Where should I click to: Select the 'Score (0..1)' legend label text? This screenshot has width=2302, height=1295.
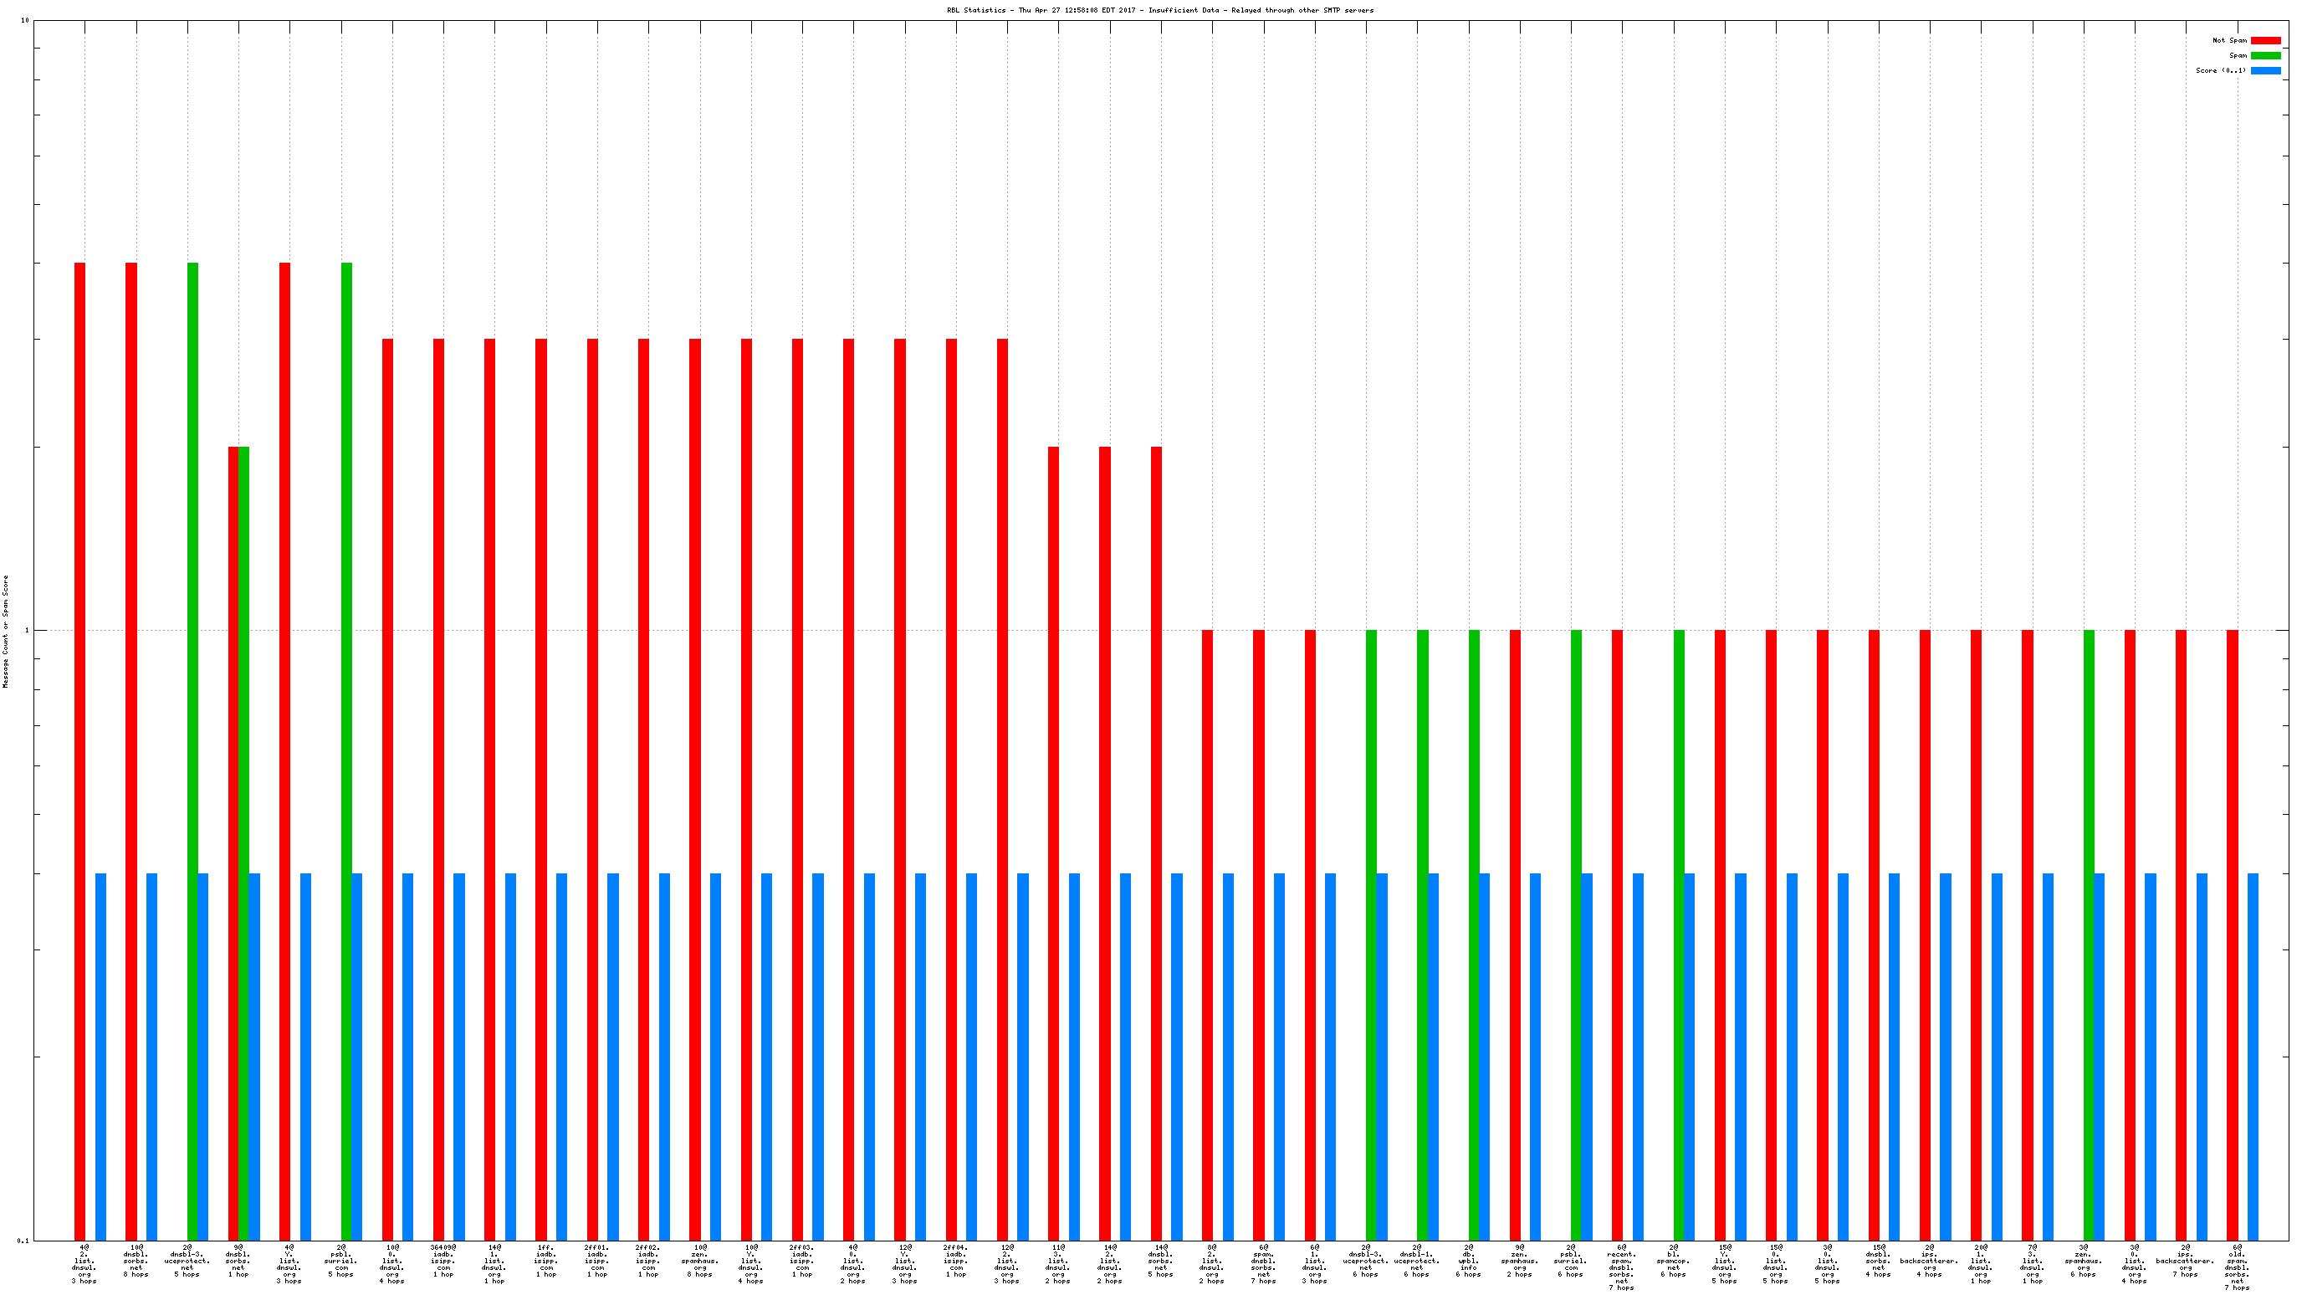[x=2221, y=70]
